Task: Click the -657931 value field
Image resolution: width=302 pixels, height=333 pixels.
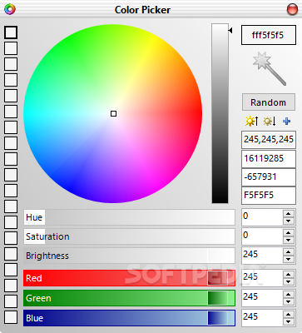Action: pos(269,177)
